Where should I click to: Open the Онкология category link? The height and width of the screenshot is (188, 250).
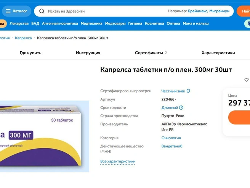pyautogui.click(x=171, y=138)
